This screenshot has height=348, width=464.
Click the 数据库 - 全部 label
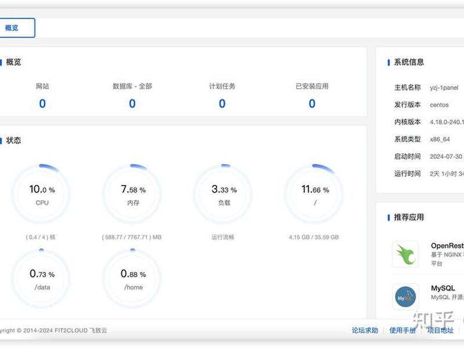point(132,86)
